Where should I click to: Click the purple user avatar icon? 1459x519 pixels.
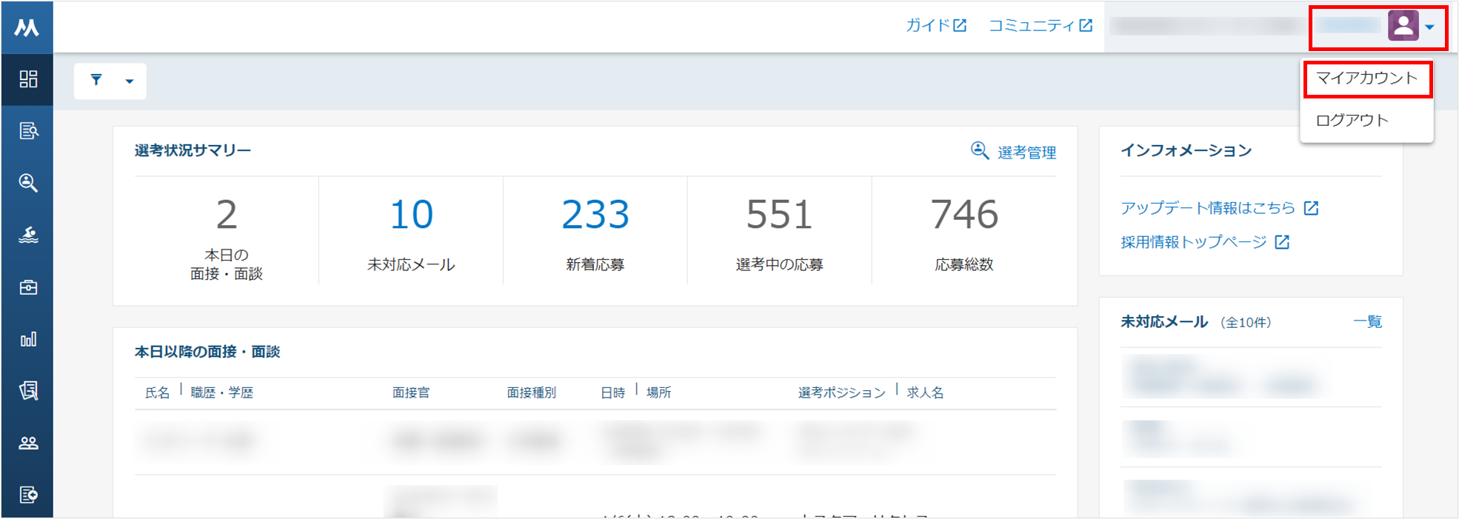pyautogui.click(x=1403, y=26)
